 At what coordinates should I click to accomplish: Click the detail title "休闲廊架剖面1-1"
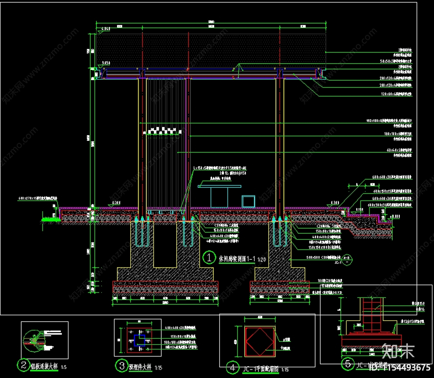click(x=237, y=259)
